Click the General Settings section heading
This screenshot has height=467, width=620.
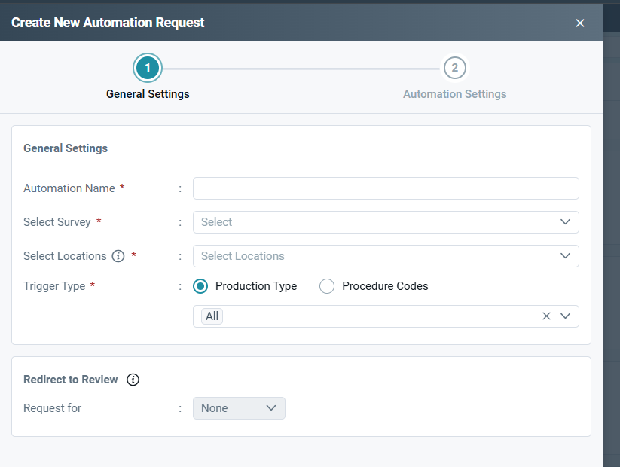pos(66,148)
